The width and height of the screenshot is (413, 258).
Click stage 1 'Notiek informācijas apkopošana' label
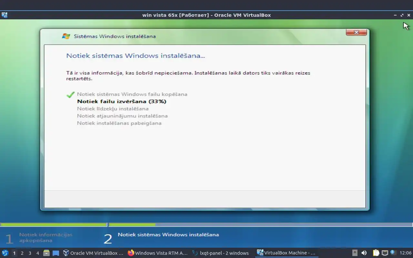tap(46, 237)
